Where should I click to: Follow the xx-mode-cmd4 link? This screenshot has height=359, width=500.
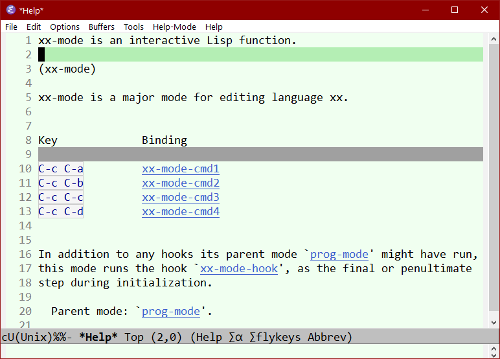181,211
